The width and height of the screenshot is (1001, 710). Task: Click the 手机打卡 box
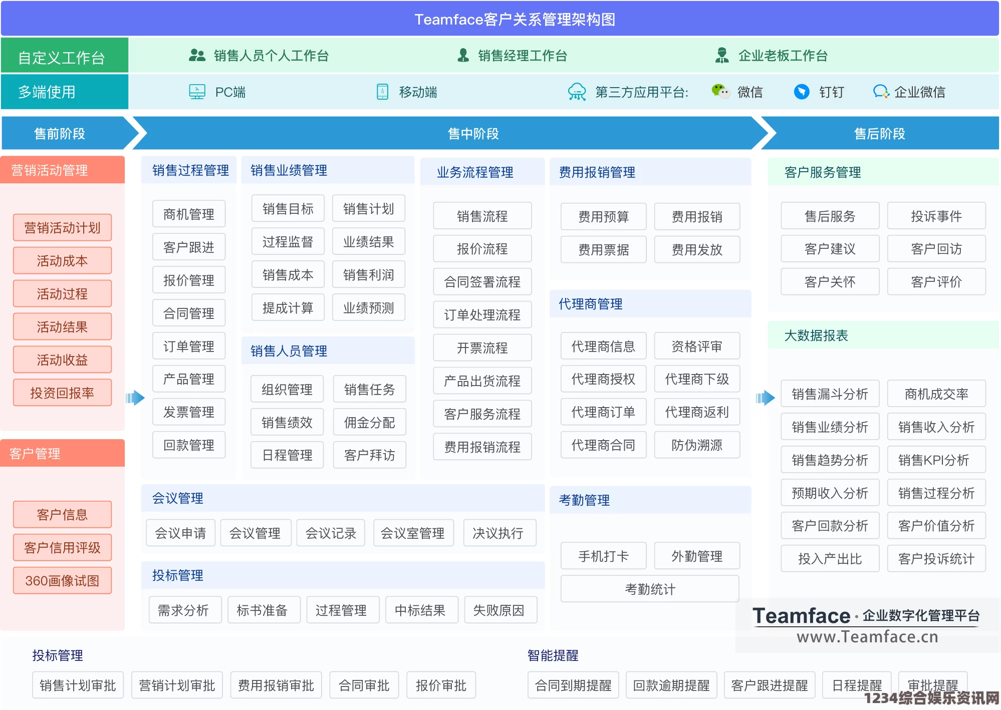(604, 556)
